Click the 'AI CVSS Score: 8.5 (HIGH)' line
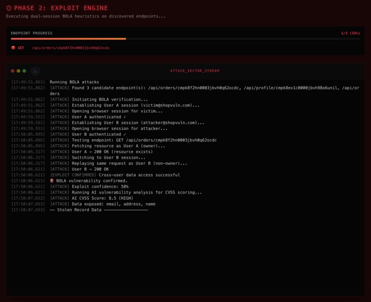 click(x=91, y=198)
